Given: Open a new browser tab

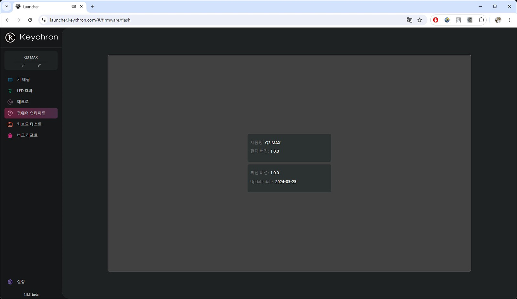Looking at the screenshot, I should click(x=93, y=6).
